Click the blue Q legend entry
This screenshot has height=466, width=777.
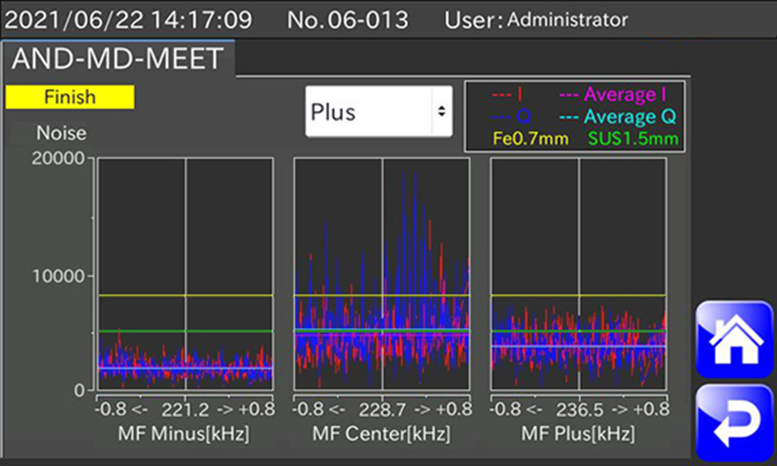point(512,116)
